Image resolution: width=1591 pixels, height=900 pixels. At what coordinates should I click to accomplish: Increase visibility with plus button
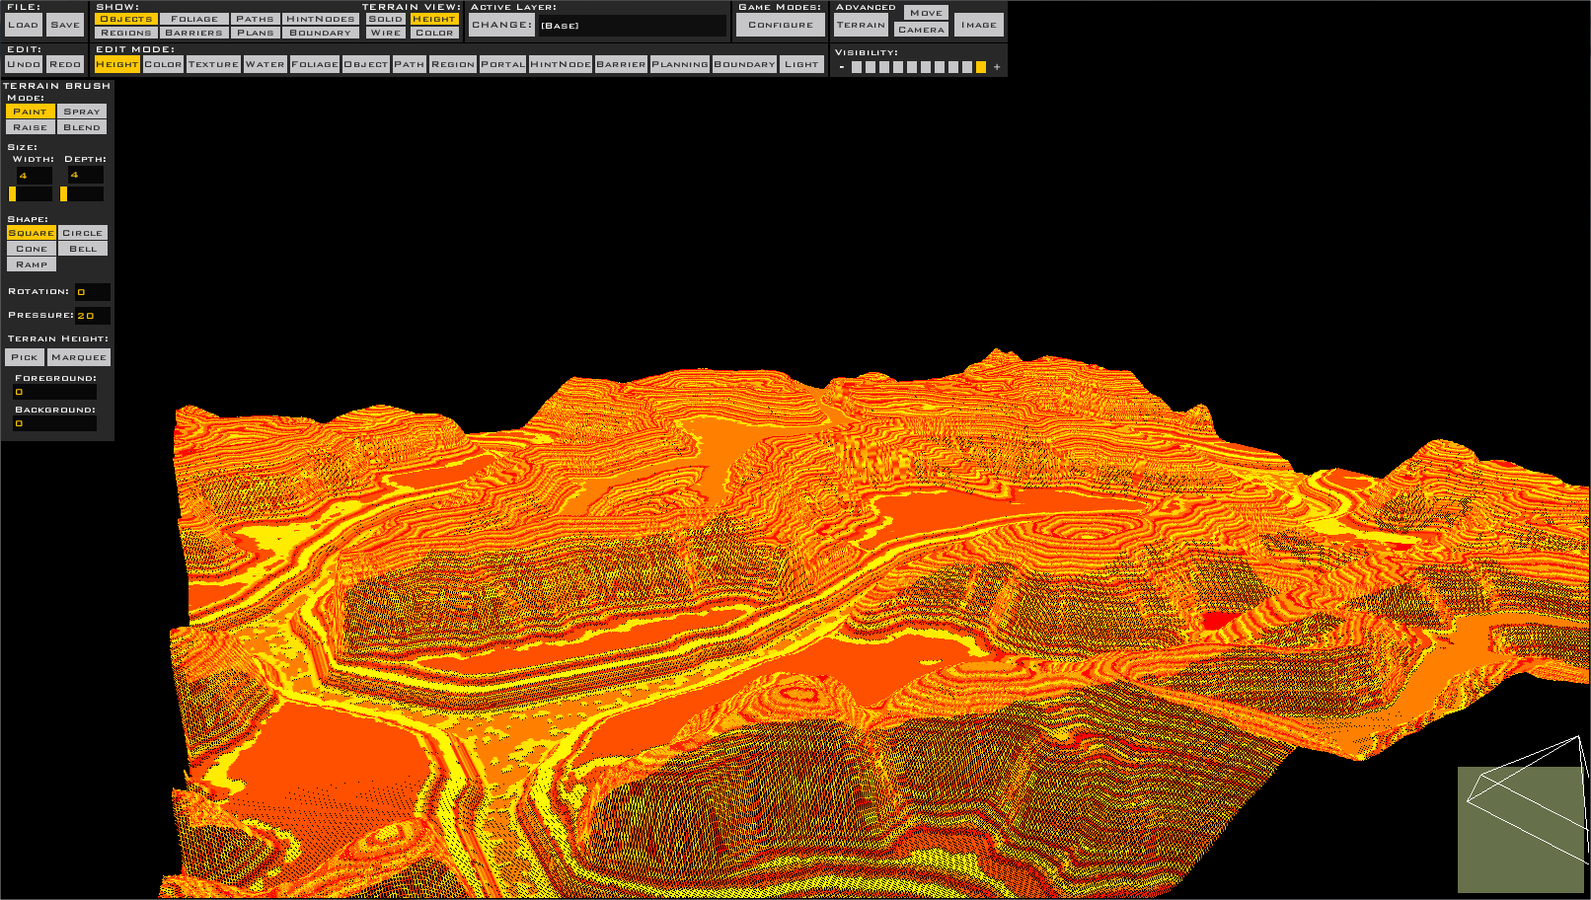tap(997, 67)
